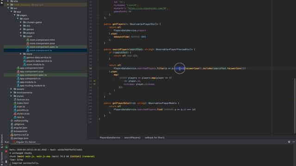Rerun the Angular CLI Server configuration
This screenshot has width=296, height=166.
[x=6, y=147]
